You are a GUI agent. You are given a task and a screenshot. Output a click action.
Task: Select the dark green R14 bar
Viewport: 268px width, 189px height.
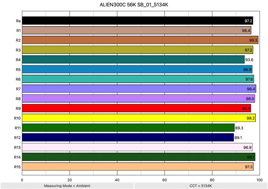click(138, 157)
